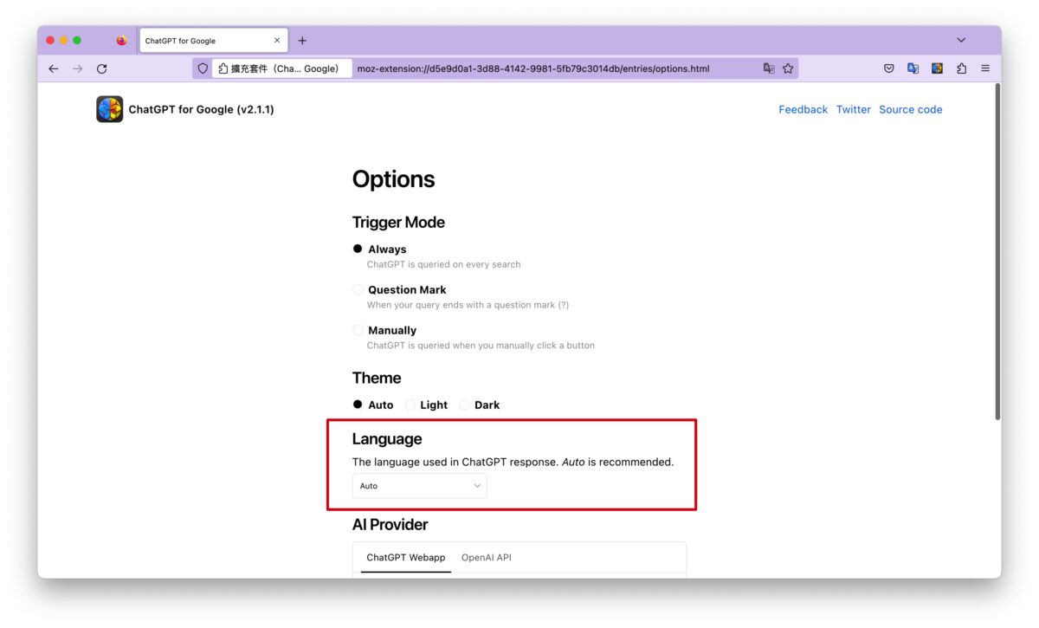Open the Pocket save icon

[888, 68]
